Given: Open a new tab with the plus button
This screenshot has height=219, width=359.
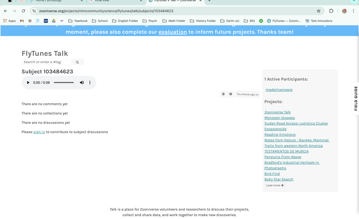Looking at the screenshot, I should click(209, 1).
